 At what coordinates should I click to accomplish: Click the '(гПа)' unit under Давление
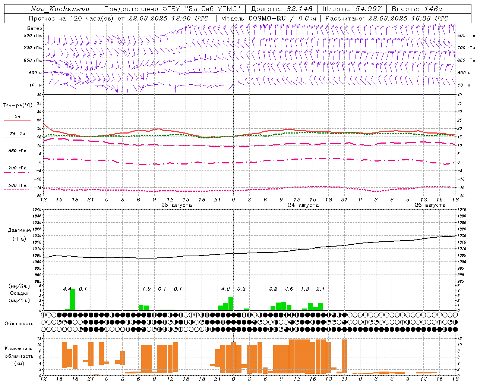click(19, 239)
